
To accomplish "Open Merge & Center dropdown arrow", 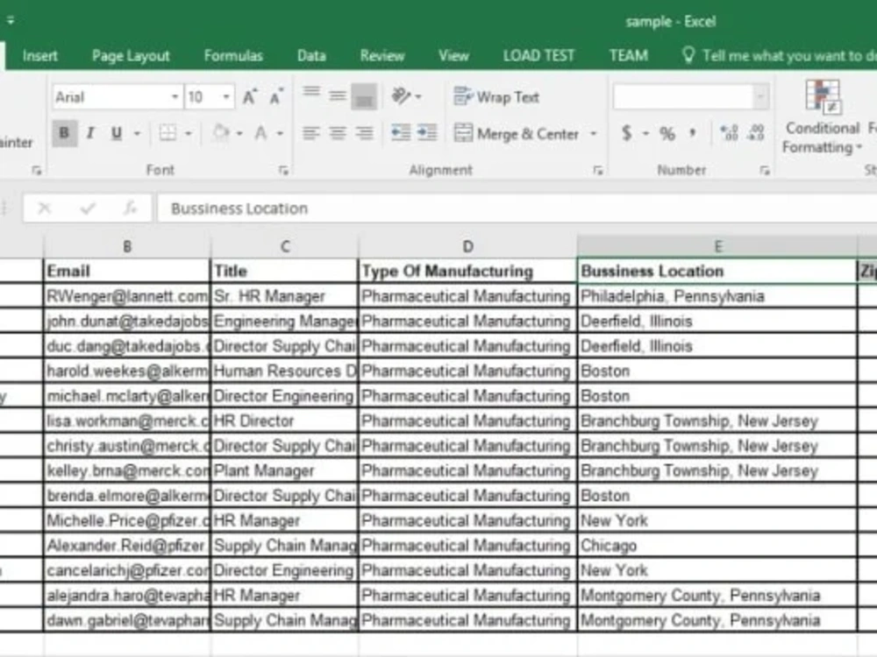I will pyautogui.click(x=594, y=134).
